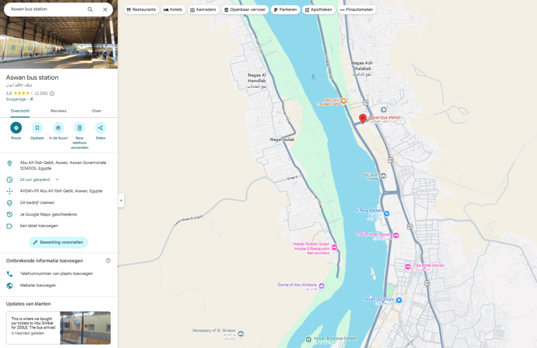Show Pinautomaten on the map
The width and height of the screenshot is (537, 348).
tap(357, 9)
